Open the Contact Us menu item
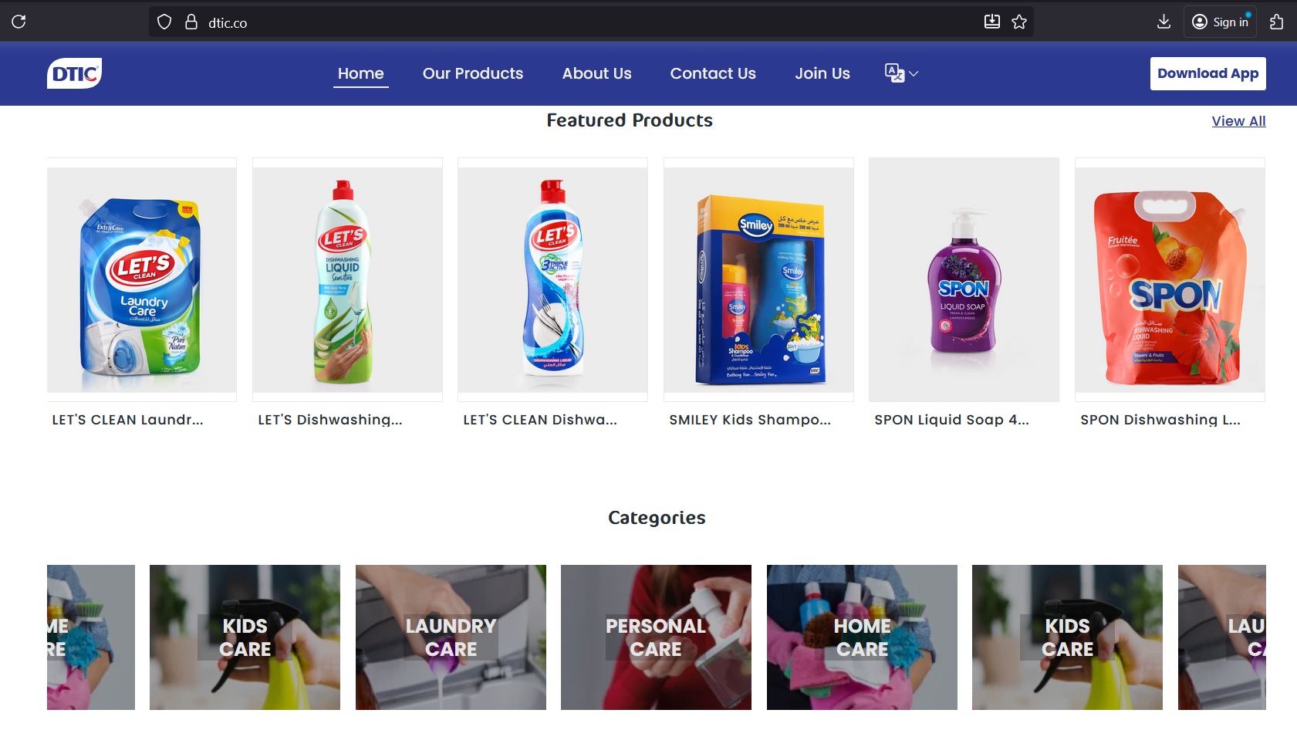The width and height of the screenshot is (1297, 747). pos(713,73)
